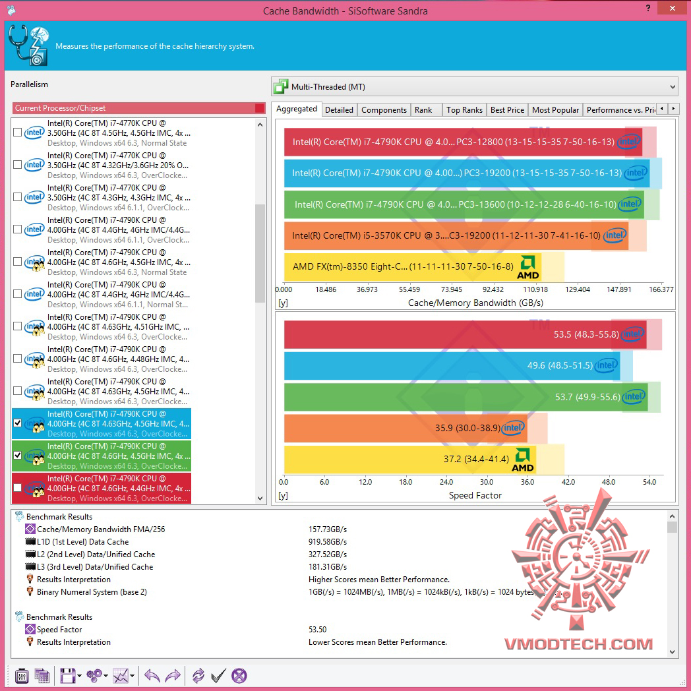The width and height of the screenshot is (691, 691).
Task: Click the Current Processor/Chipset header
Action: (x=139, y=108)
